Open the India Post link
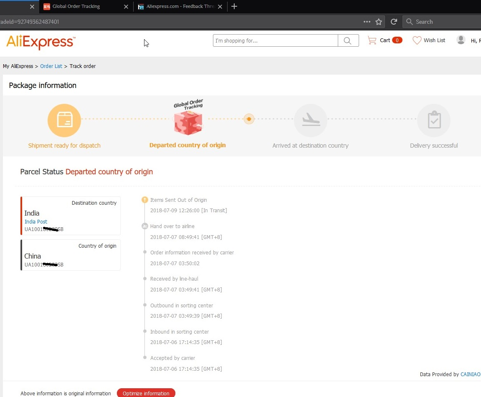 tap(36, 222)
